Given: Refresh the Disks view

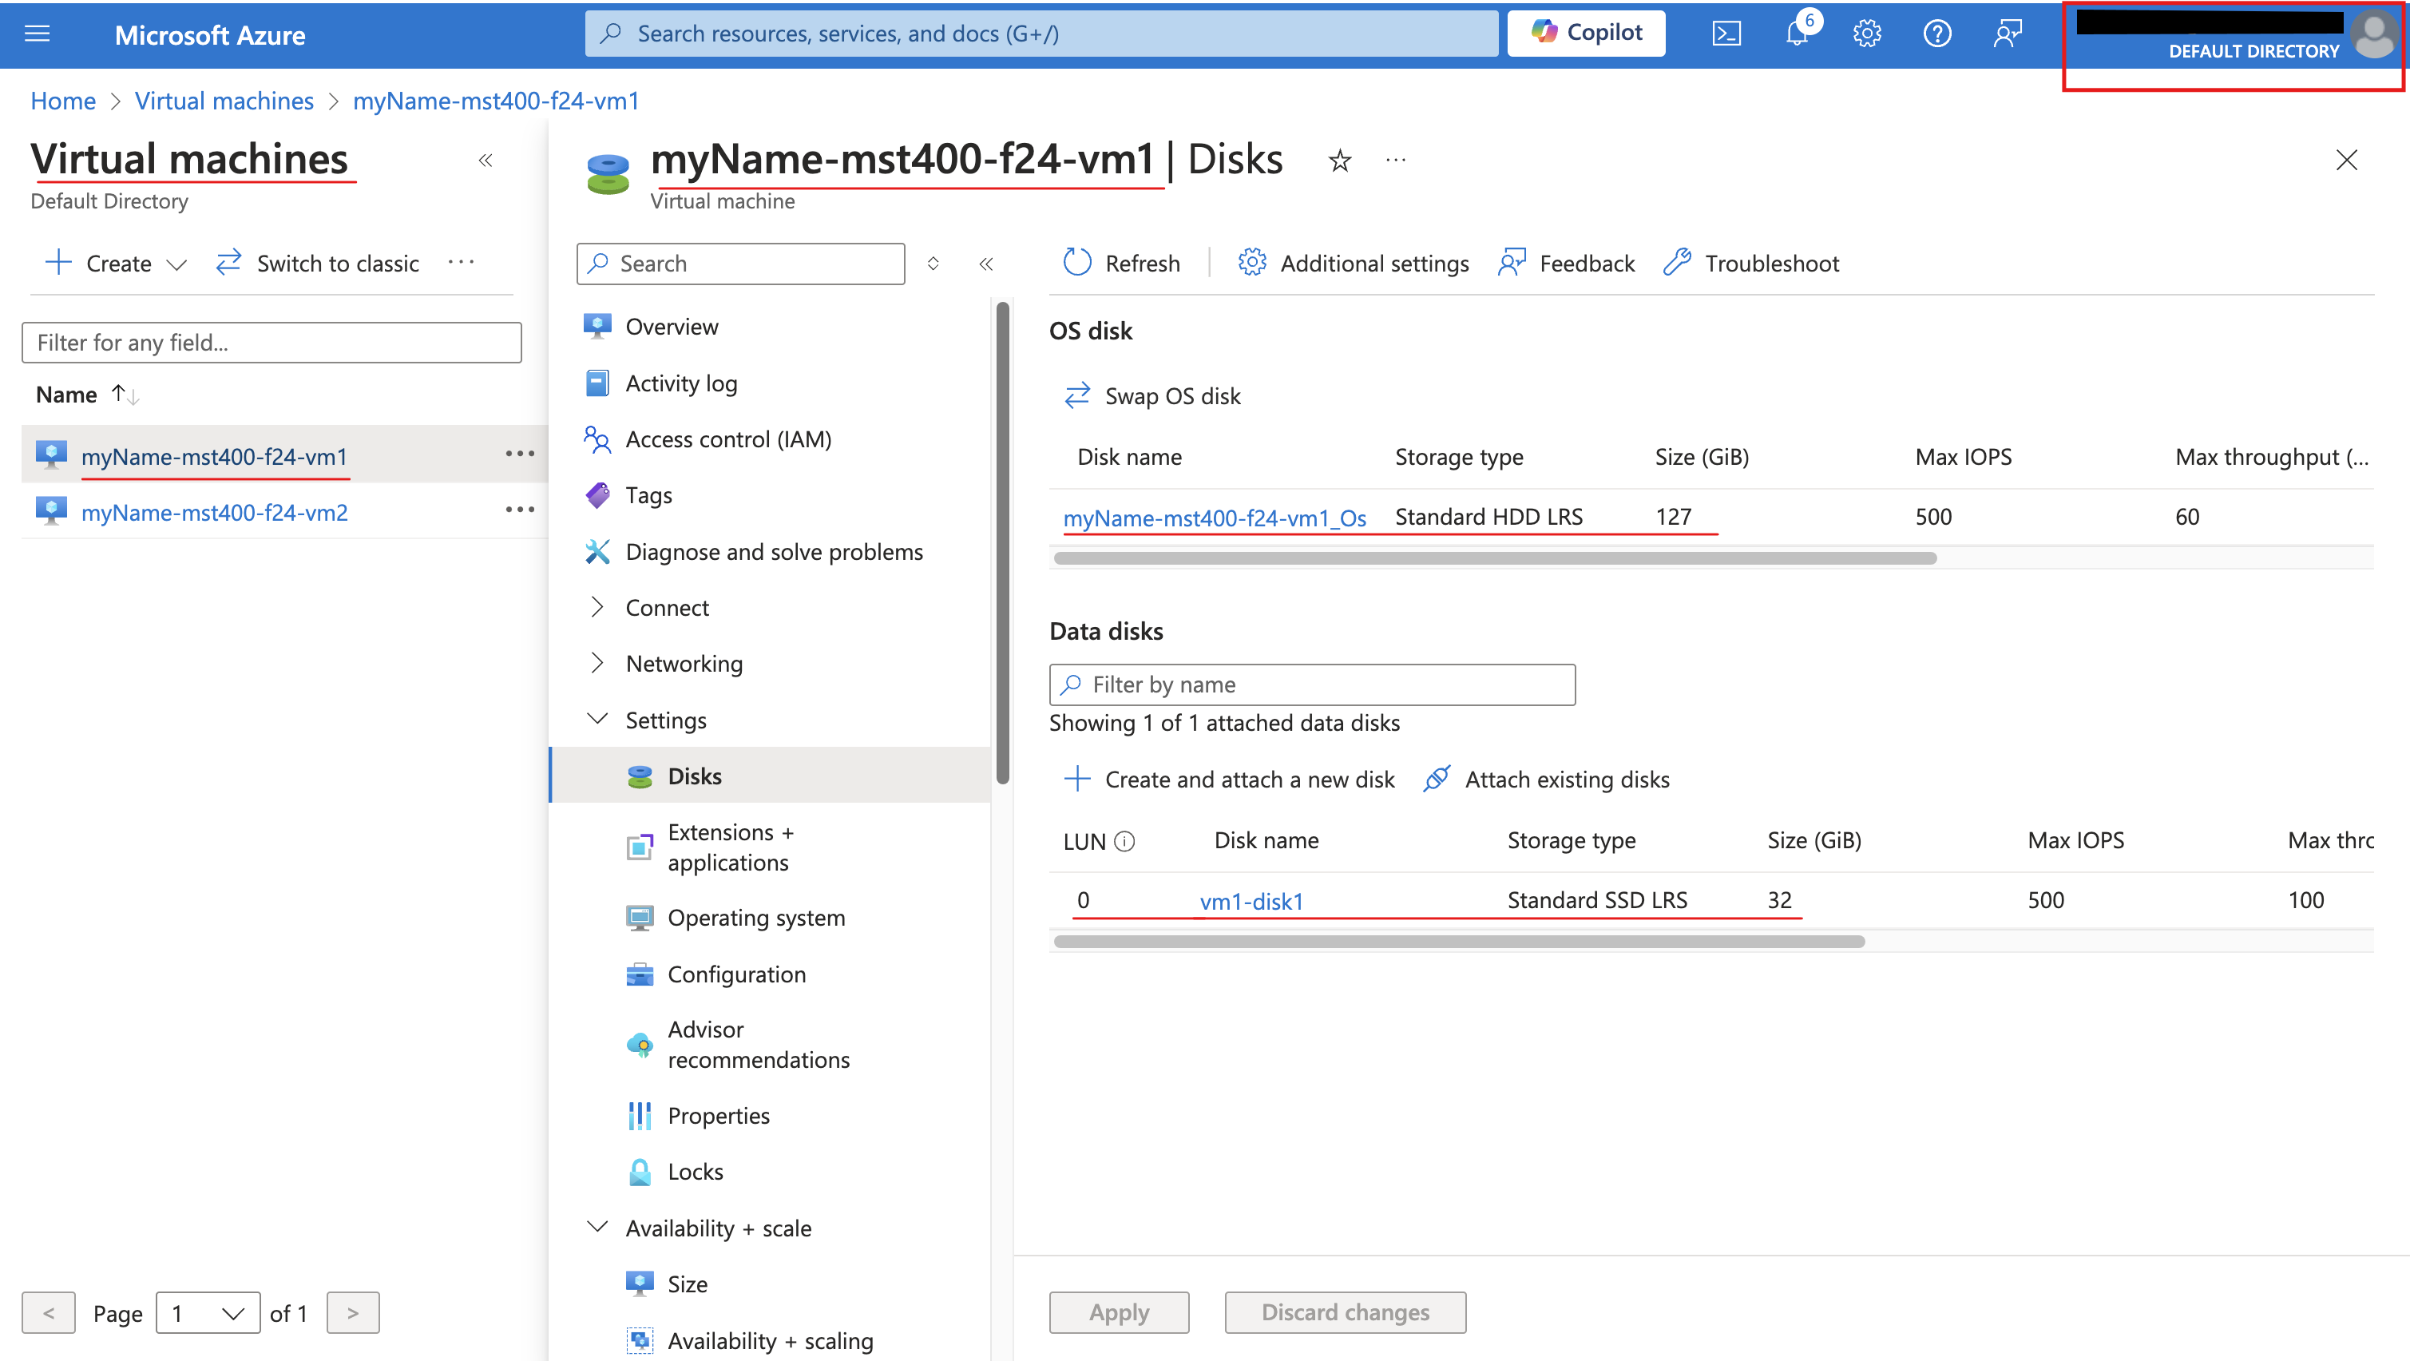Looking at the screenshot, I should point(1122,264).
